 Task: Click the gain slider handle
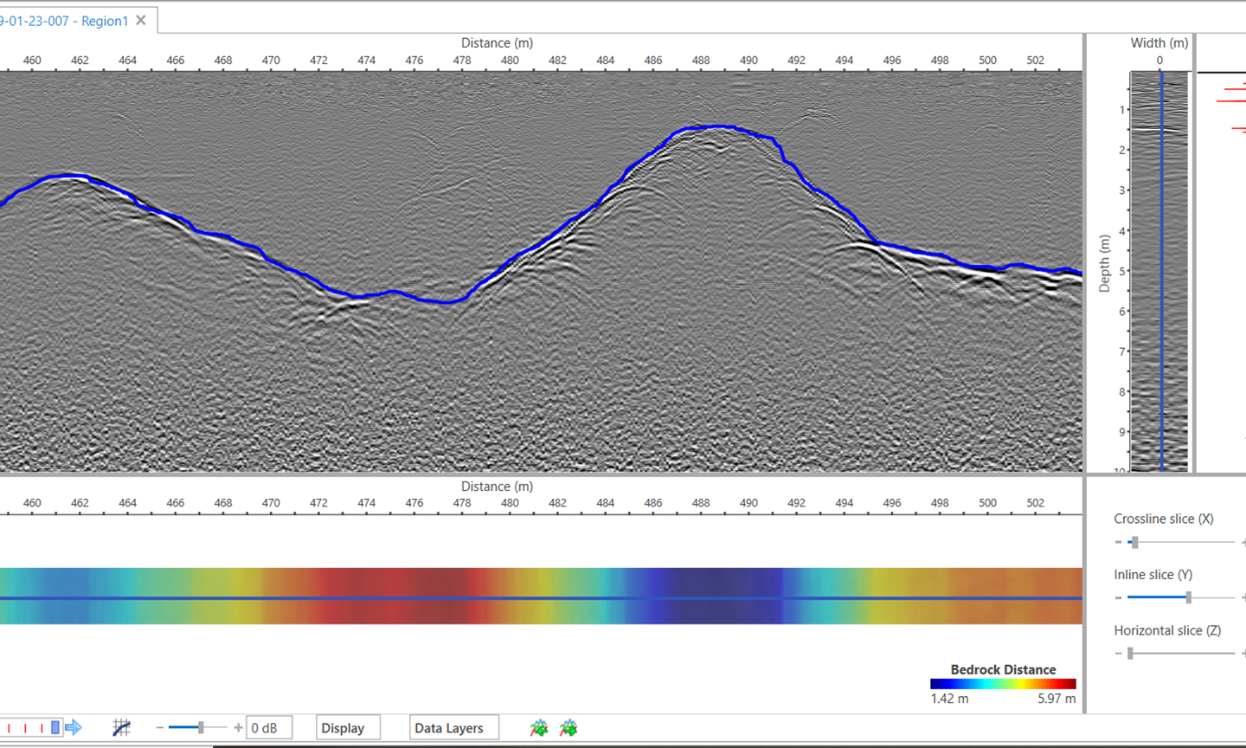(x=201, y=728)
